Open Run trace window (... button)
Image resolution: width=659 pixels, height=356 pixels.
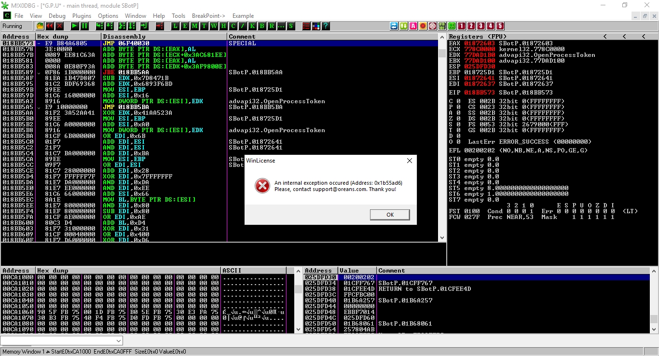tap(281, 26)
